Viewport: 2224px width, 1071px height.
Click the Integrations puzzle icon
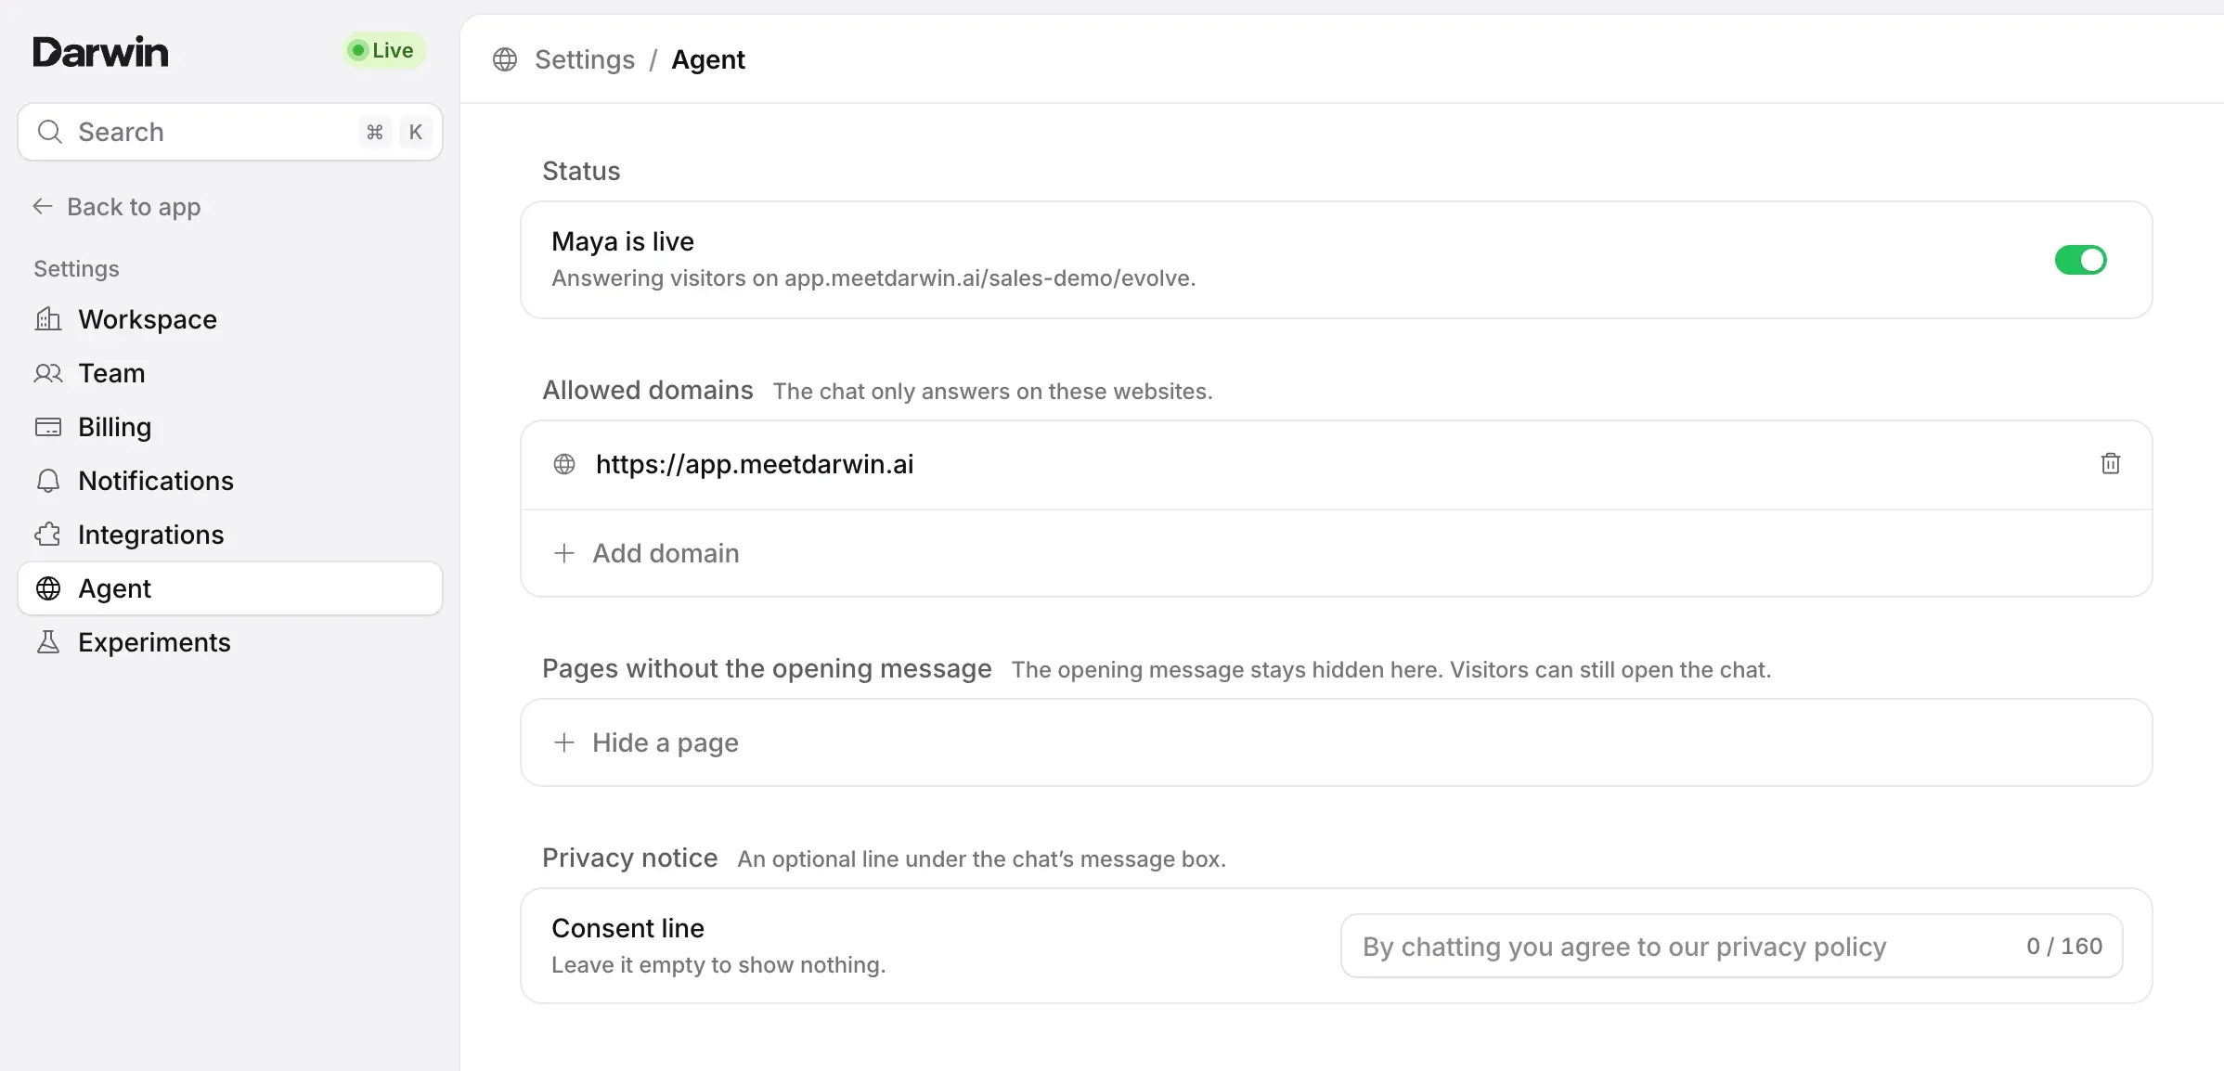tap(48, 535)
